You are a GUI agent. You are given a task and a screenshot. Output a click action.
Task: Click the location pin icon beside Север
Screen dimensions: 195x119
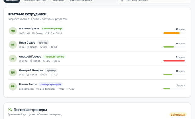pos(33,33)
